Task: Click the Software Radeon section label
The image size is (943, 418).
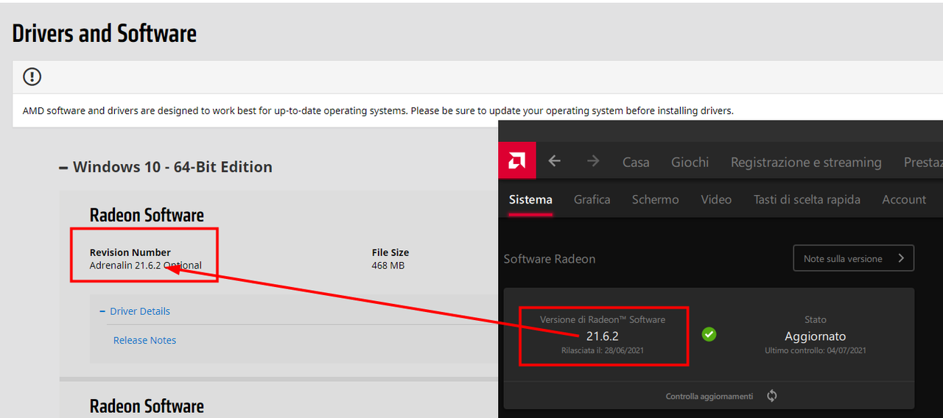Action: pyautogui.click(x=550, y=259)
